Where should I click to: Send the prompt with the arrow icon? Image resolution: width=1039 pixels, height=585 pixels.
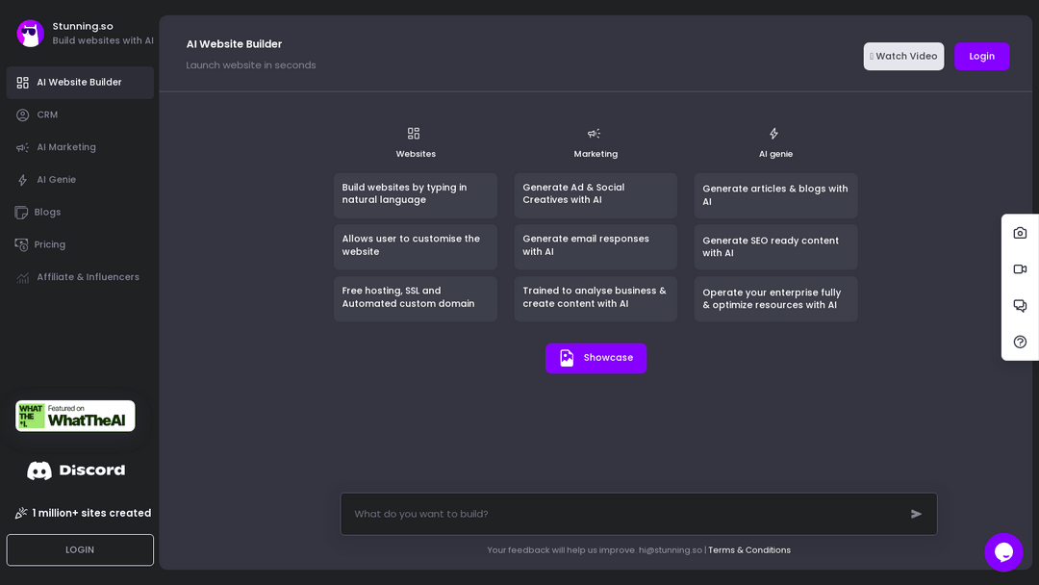click(916, 514)
